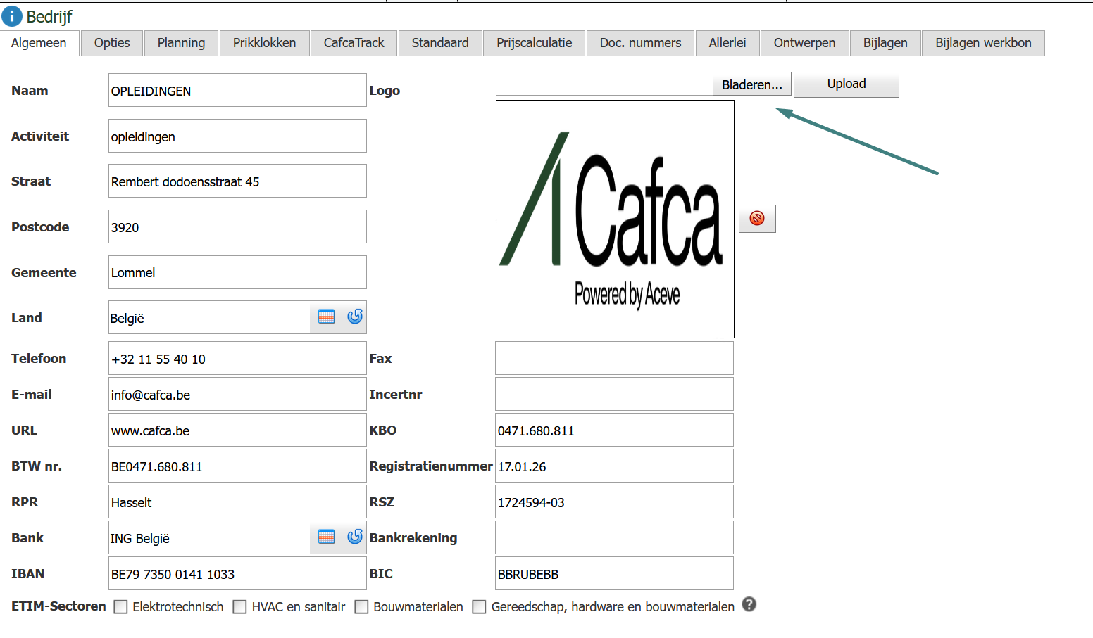Click the Naam field containing OPLEIDINGEN
This screenshot has height=638, width=1093.
click(x=237, y=90)
